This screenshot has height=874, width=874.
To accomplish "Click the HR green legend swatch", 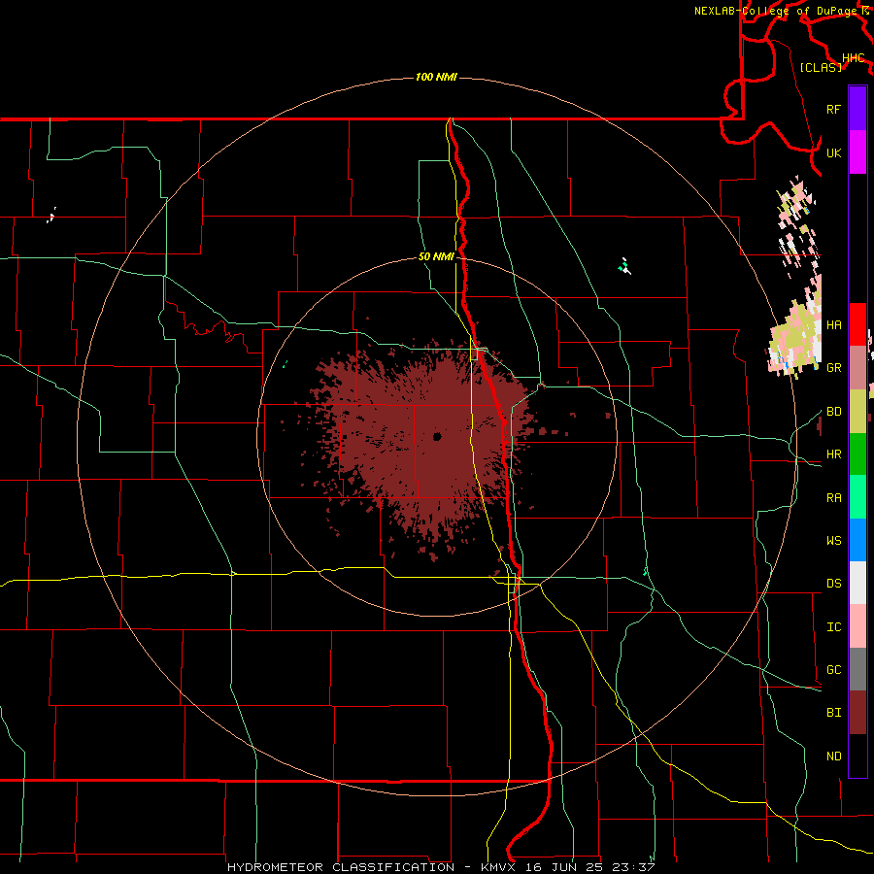I will pyautogui.click(x=857, y=454).
